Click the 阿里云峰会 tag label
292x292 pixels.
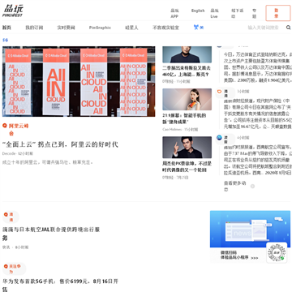coord(19,130)
